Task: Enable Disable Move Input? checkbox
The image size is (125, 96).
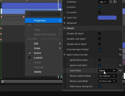Action: pyautogui.click(x=100, y=44)
